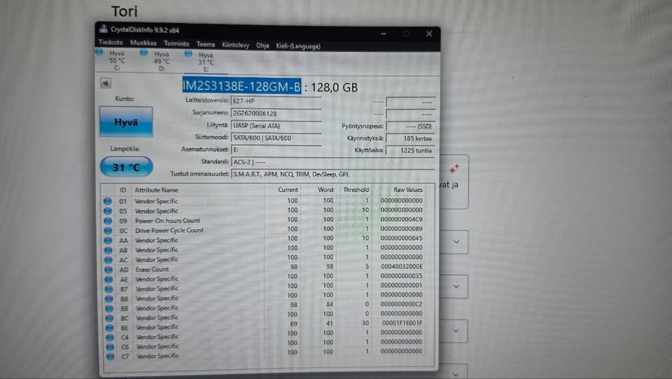
Task: Click the highlighted IM2S3138E-128GM-B model name
Action: tap(241, 86)
